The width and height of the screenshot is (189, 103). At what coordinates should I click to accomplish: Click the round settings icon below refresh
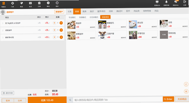pyautogui.click(x=186, y=91)
